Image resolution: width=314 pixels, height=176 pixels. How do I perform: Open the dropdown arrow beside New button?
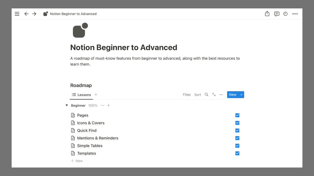pos(241,95)
